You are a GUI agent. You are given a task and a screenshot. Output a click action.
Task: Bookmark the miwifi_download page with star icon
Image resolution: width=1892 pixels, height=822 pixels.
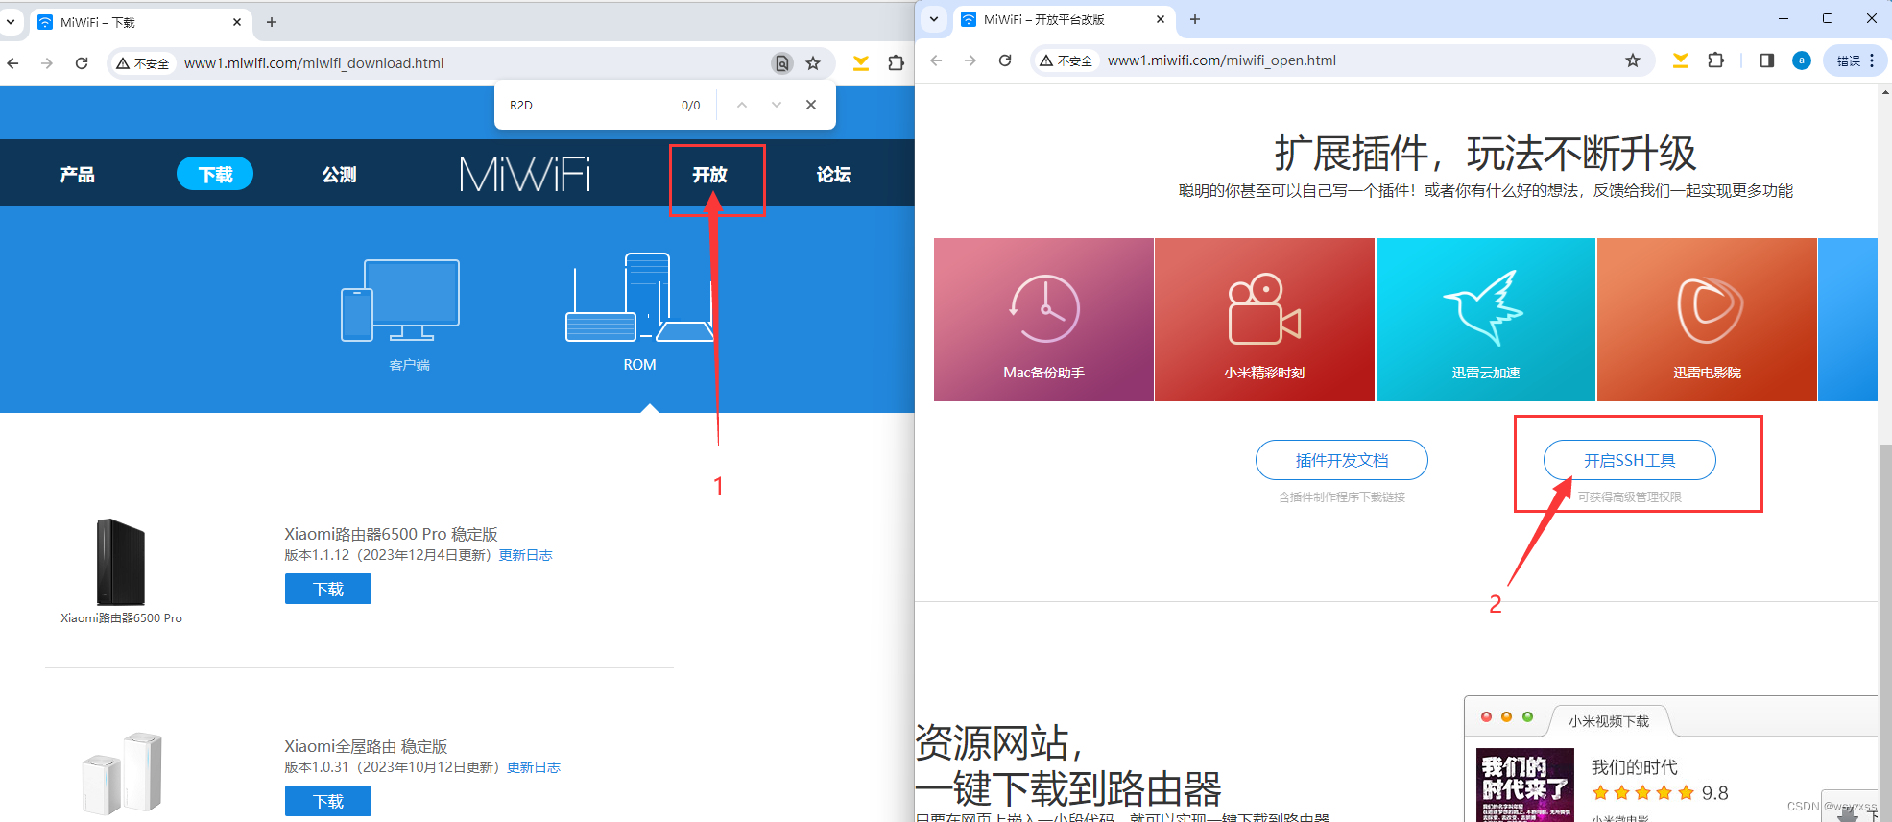[x=813, y=63]
